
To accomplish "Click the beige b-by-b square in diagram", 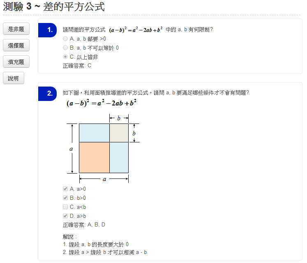I will [x=119, y=133].
